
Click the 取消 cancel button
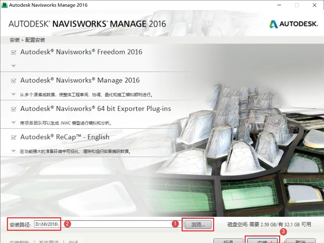301,241
